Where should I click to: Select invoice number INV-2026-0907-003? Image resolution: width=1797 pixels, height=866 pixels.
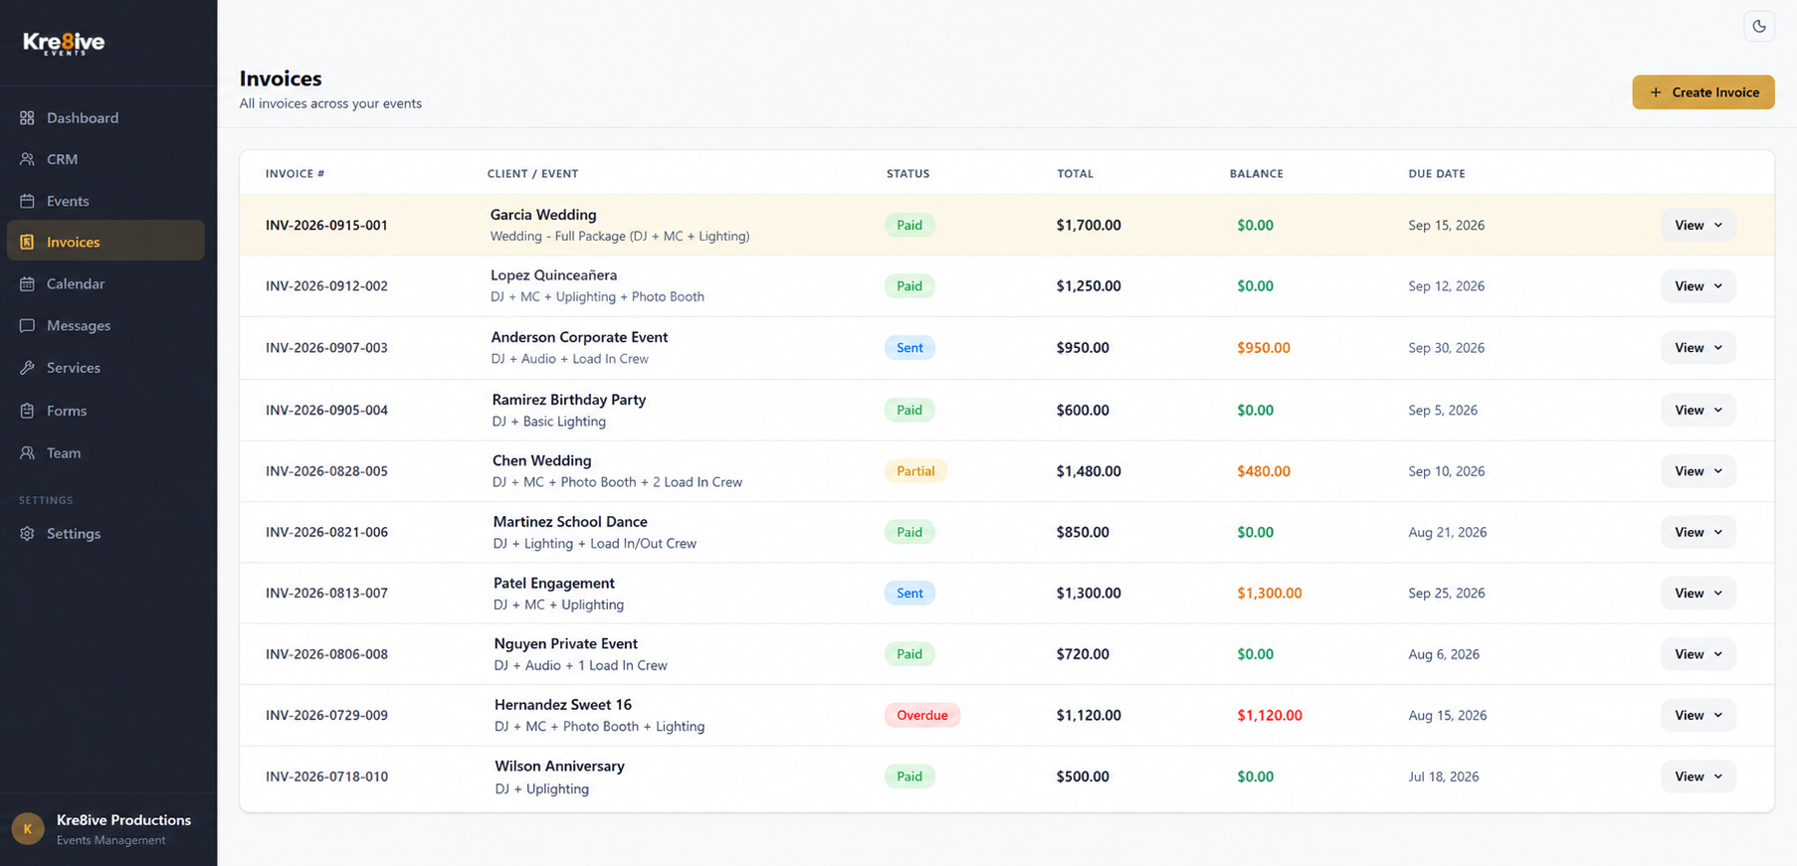click(x=326, y=347)
